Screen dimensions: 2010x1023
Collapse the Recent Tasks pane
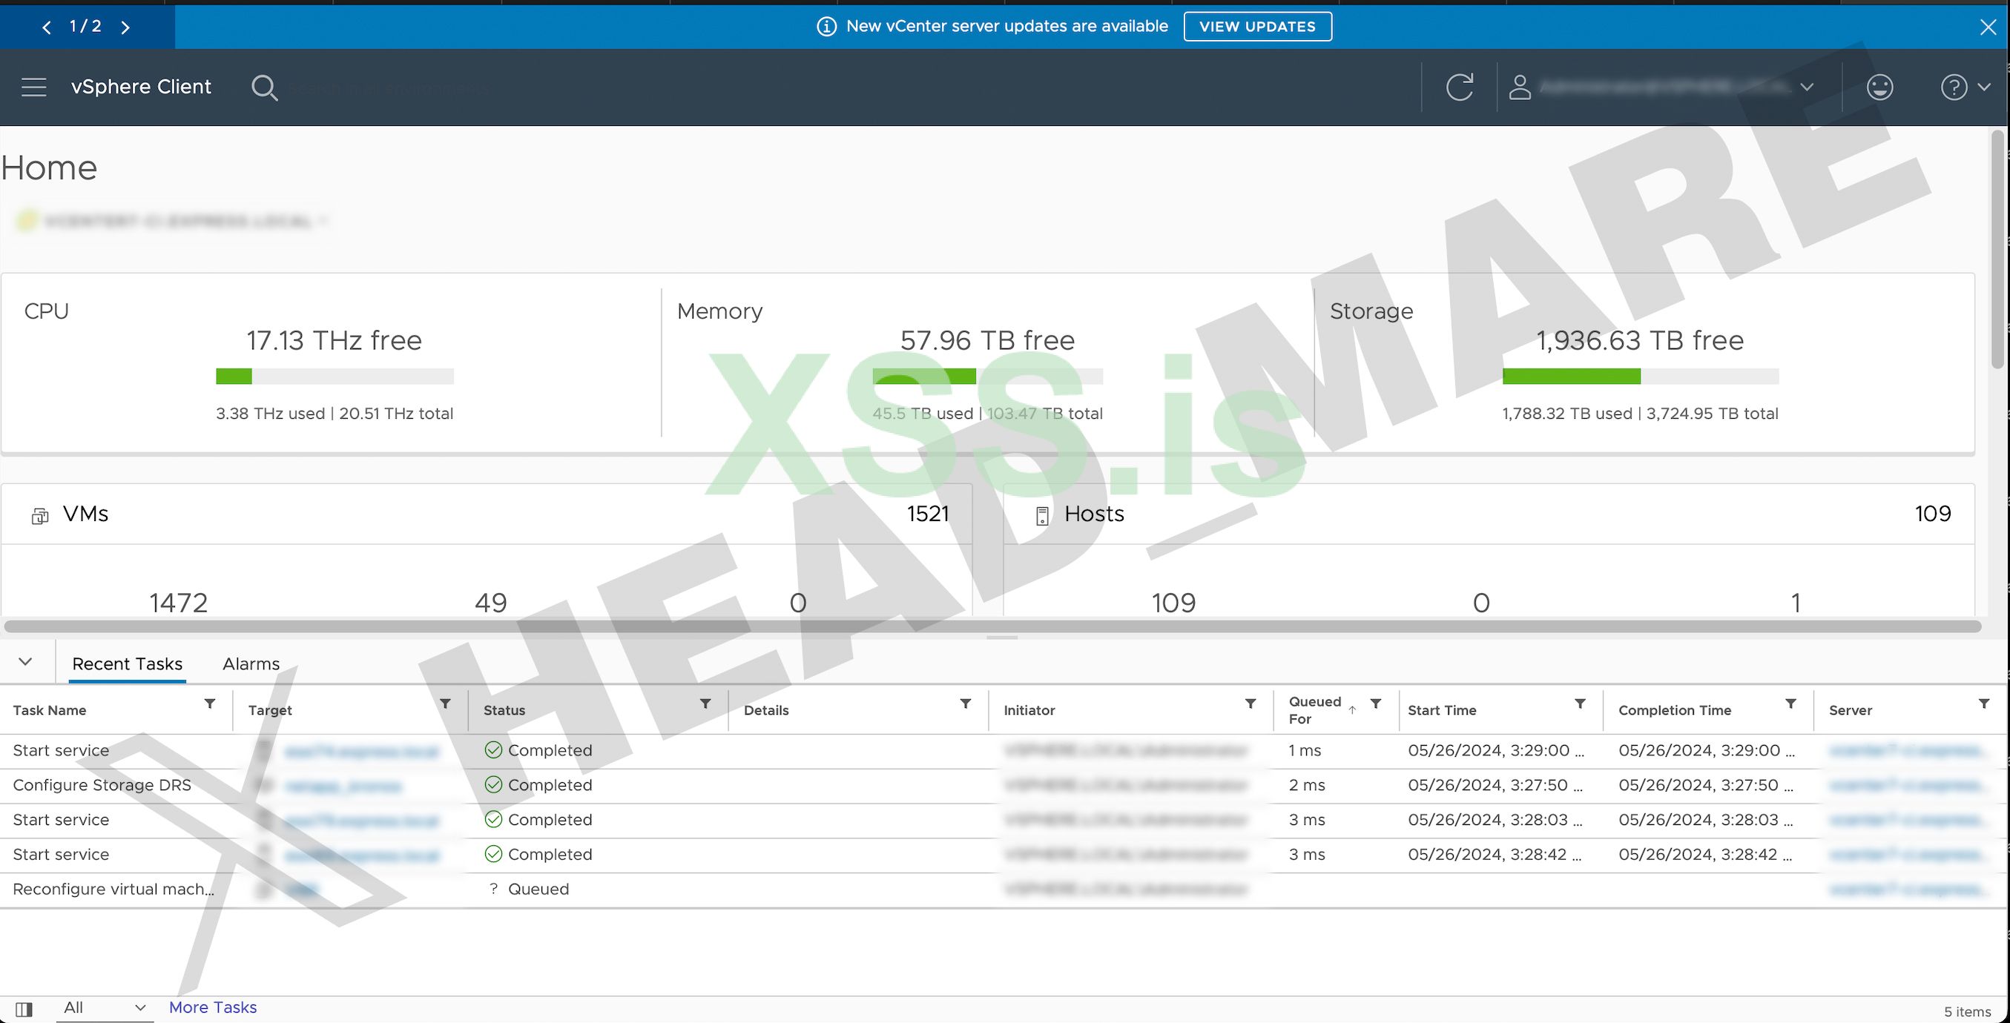(25, 661)
